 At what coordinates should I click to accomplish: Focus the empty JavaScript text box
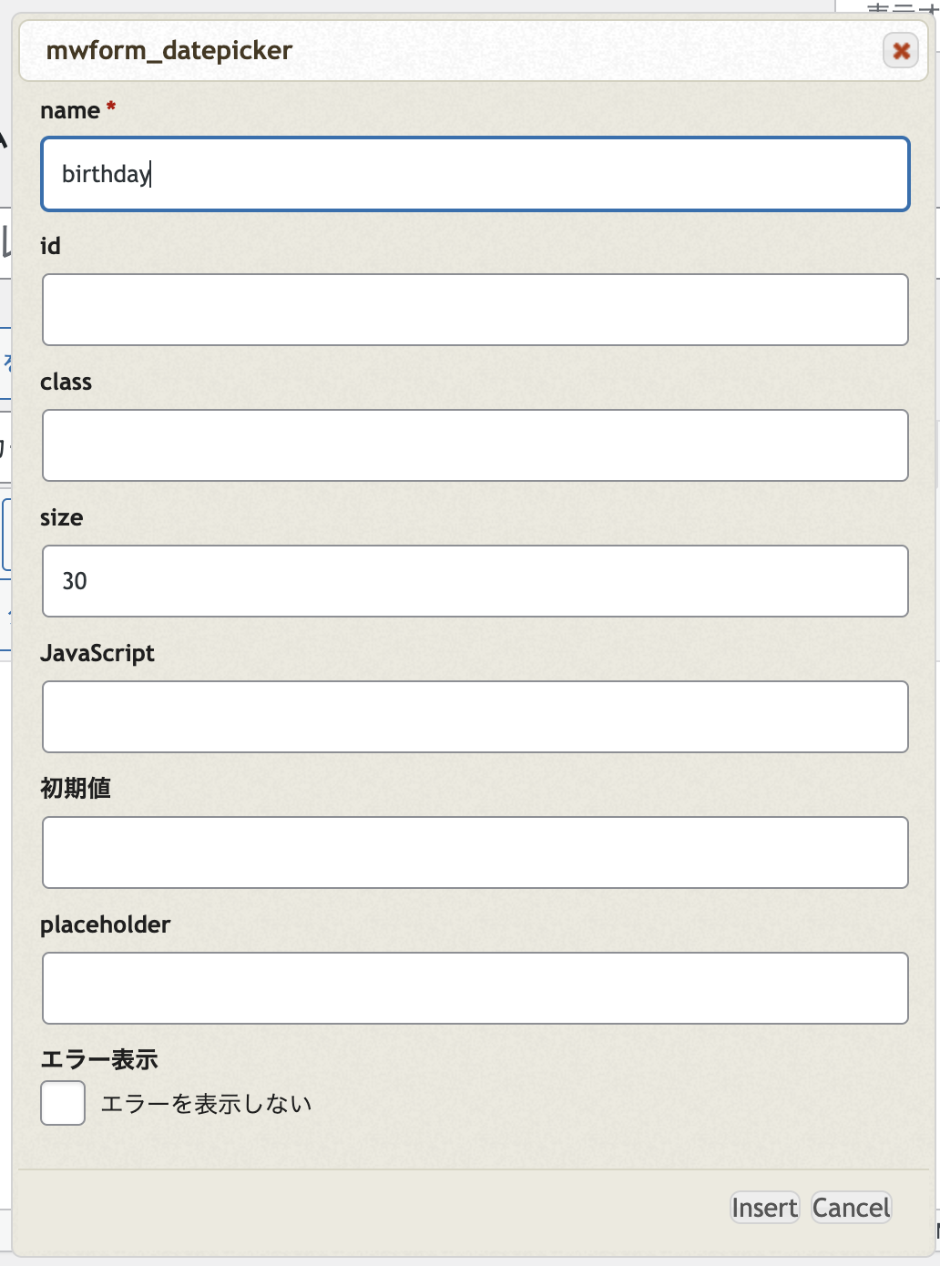[x=475, y=717]
